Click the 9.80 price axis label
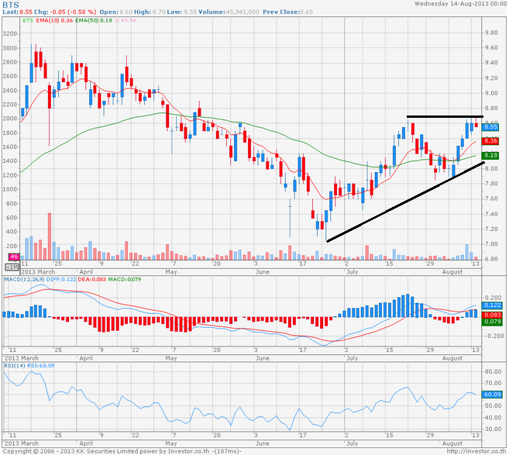 (491, 33)
